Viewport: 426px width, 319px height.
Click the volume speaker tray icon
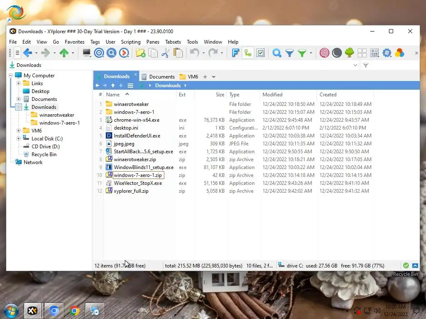click(377, 311)
